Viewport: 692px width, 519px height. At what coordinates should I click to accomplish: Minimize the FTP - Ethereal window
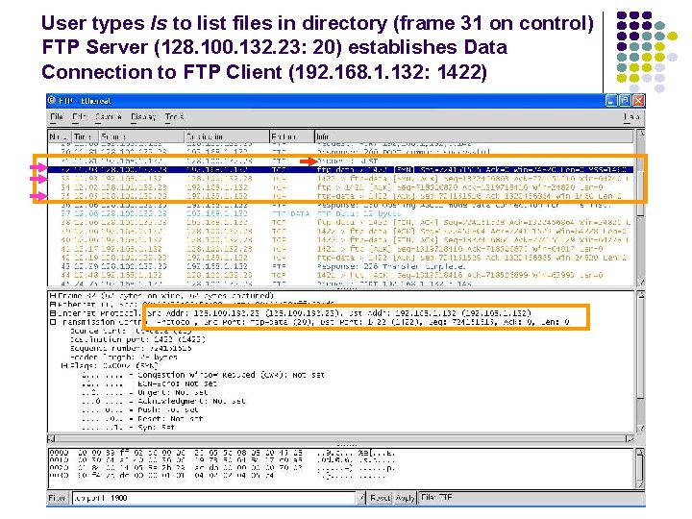pos(611,101)
